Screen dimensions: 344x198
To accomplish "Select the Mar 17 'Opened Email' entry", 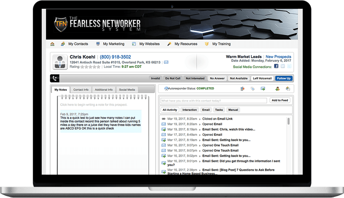I will tap(212, 135).
